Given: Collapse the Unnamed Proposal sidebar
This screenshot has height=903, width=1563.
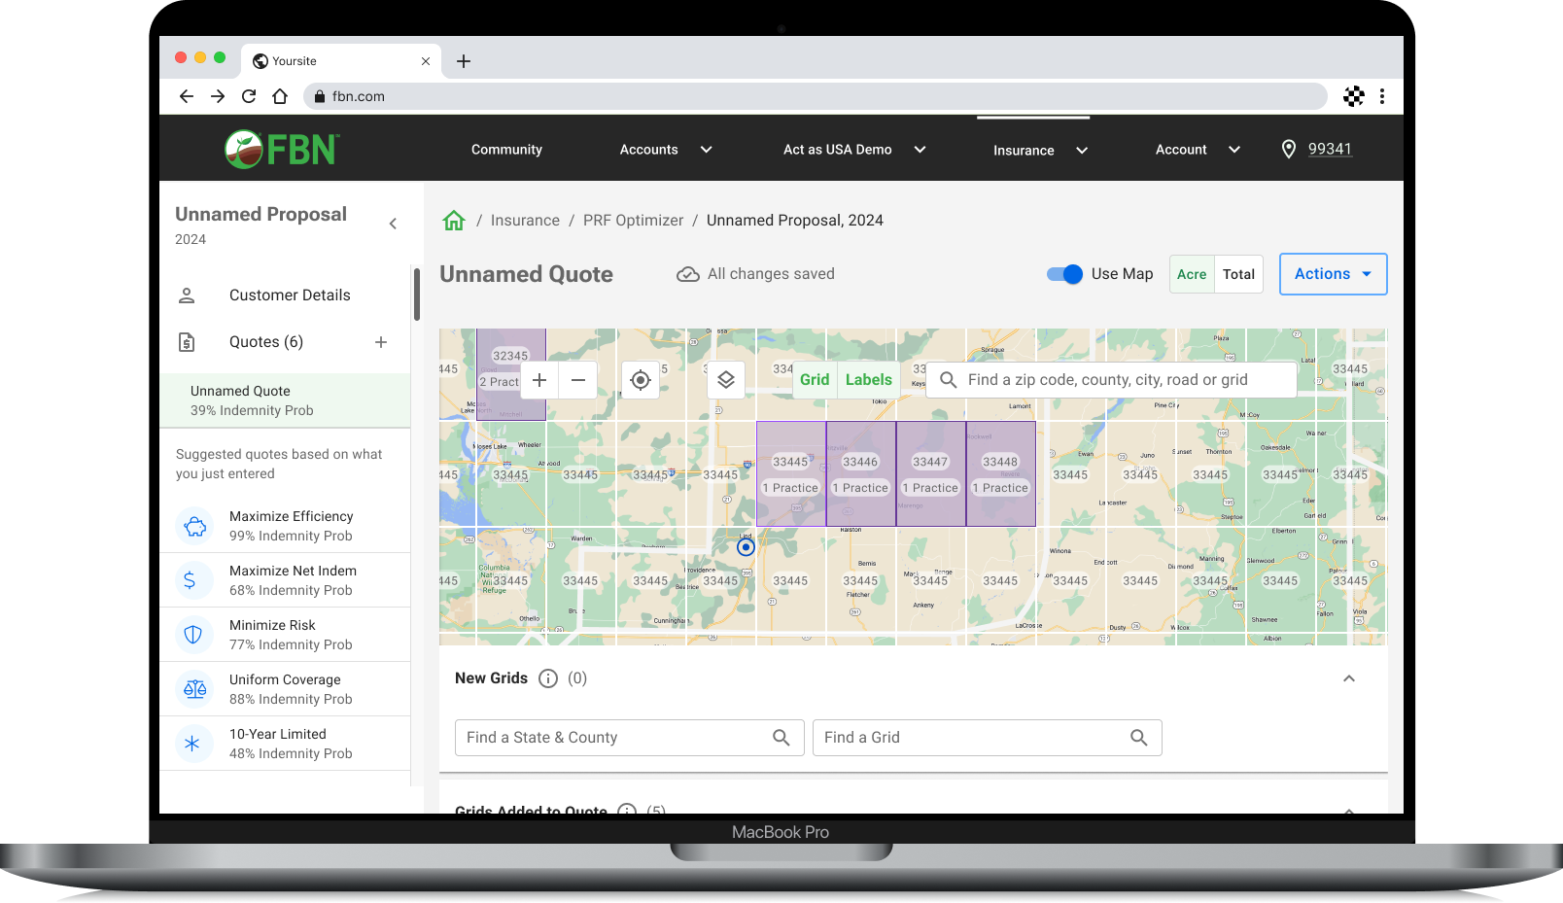Looking at the screenshot, I should pyautogui.click(x=393, y=224).
